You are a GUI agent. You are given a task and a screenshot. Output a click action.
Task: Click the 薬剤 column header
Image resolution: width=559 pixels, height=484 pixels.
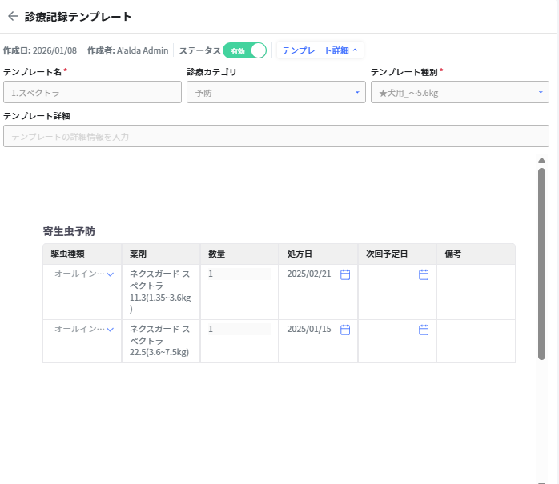[x=161, y=254]
